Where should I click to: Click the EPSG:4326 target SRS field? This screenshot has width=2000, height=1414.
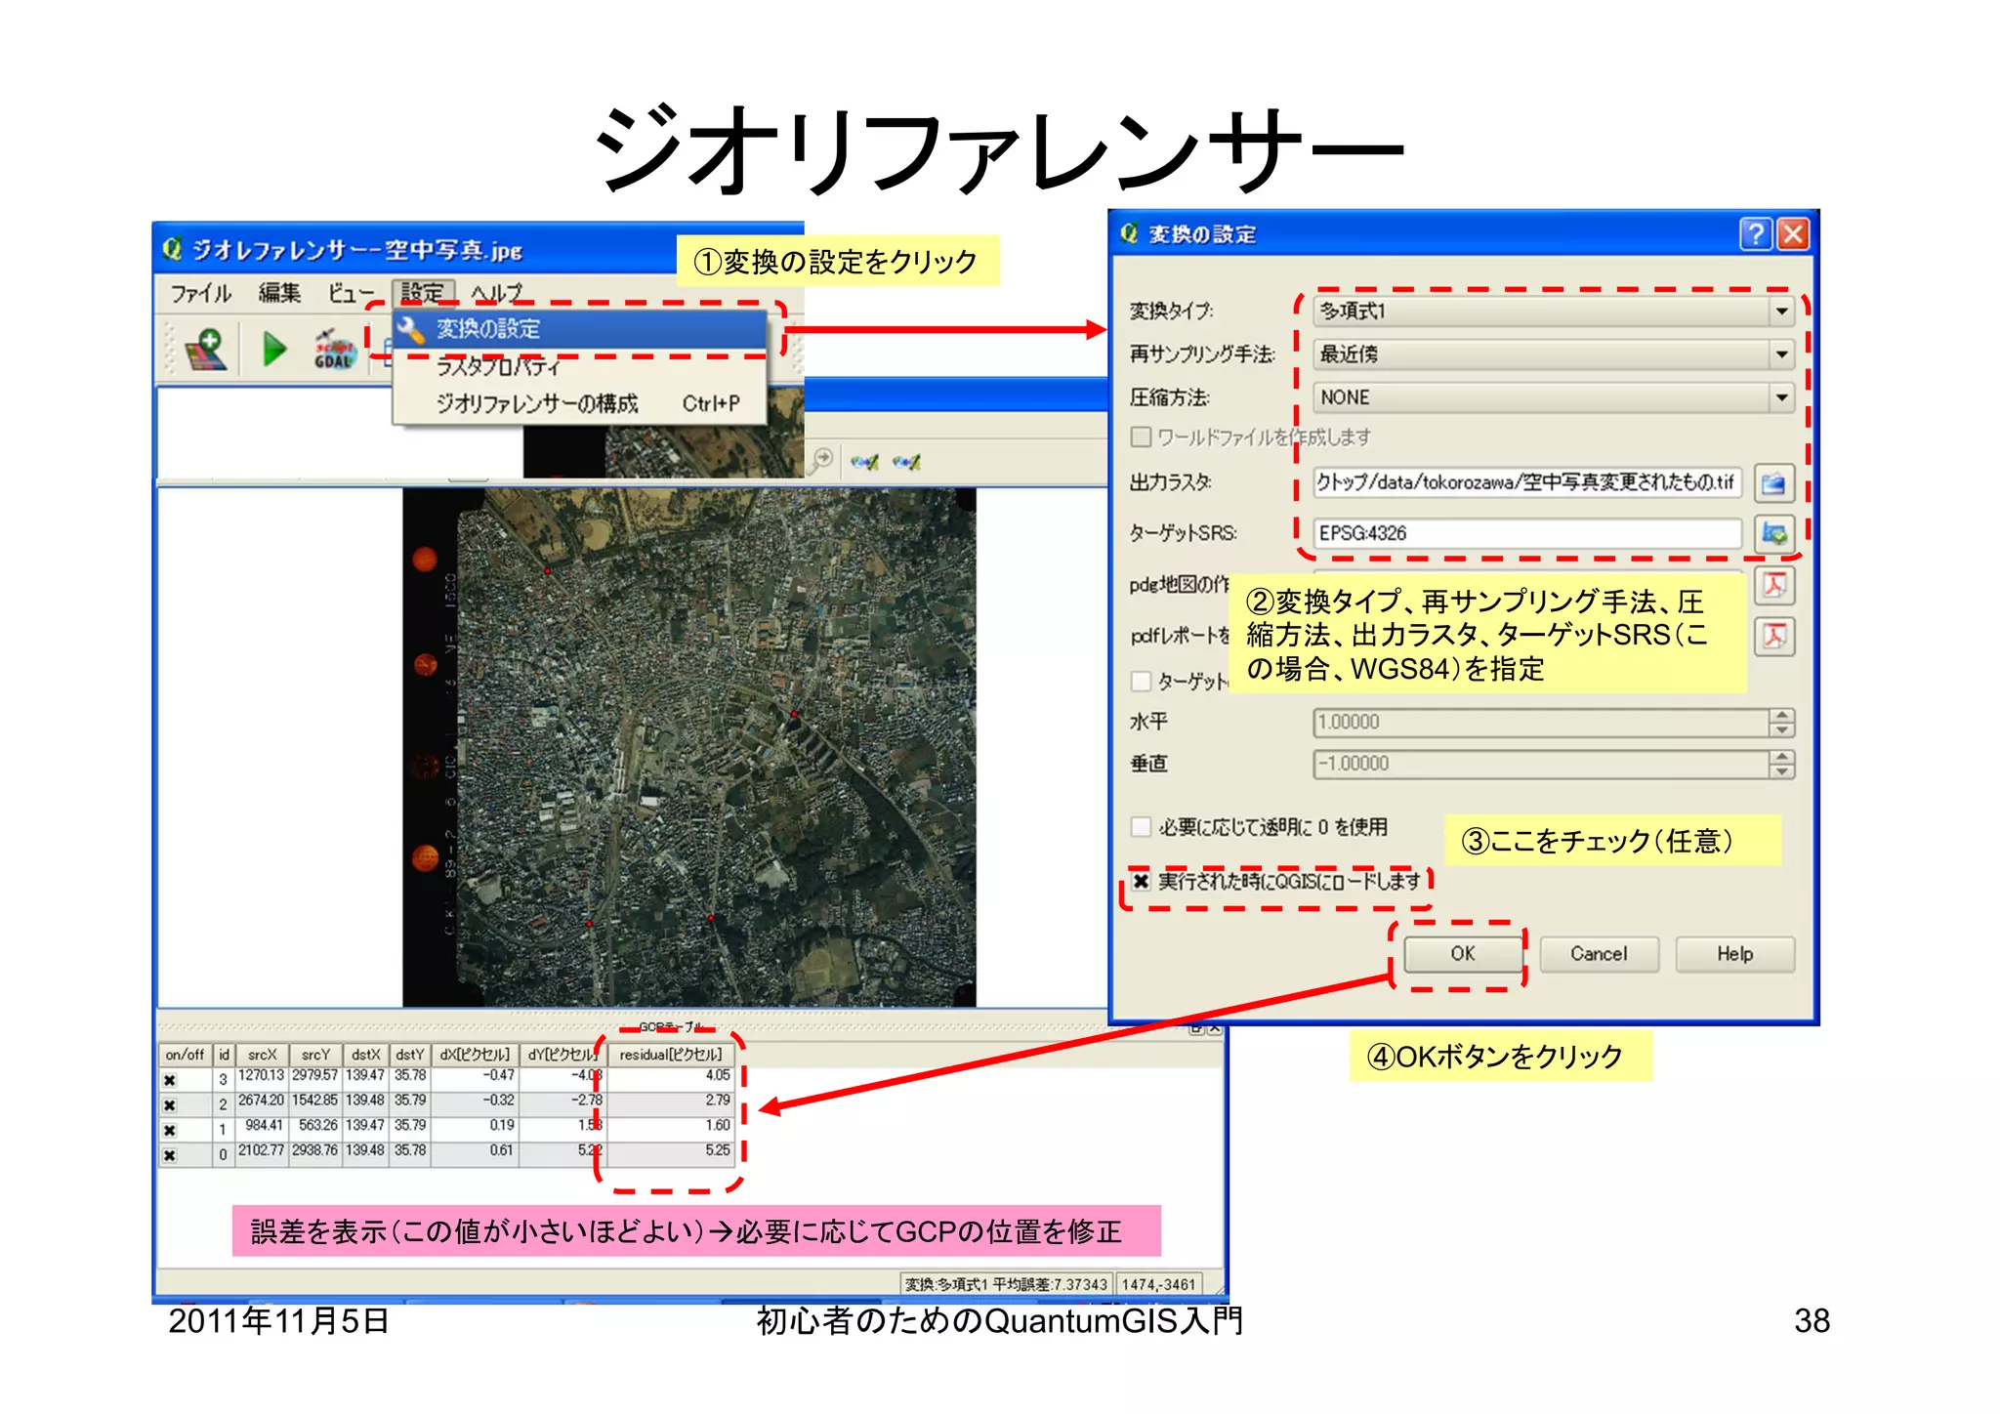click(x=1525, y=533)
